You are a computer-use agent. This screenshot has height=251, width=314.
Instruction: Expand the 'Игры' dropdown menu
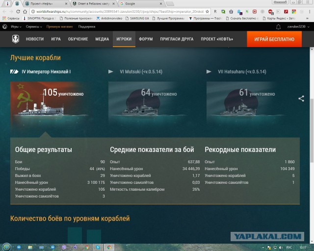16,26
